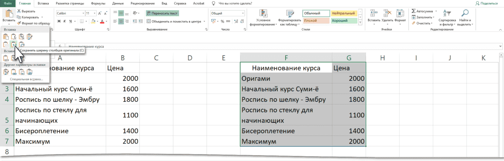Increase font size with the larger A icon

pyautogui.click(x=100, y=13)
